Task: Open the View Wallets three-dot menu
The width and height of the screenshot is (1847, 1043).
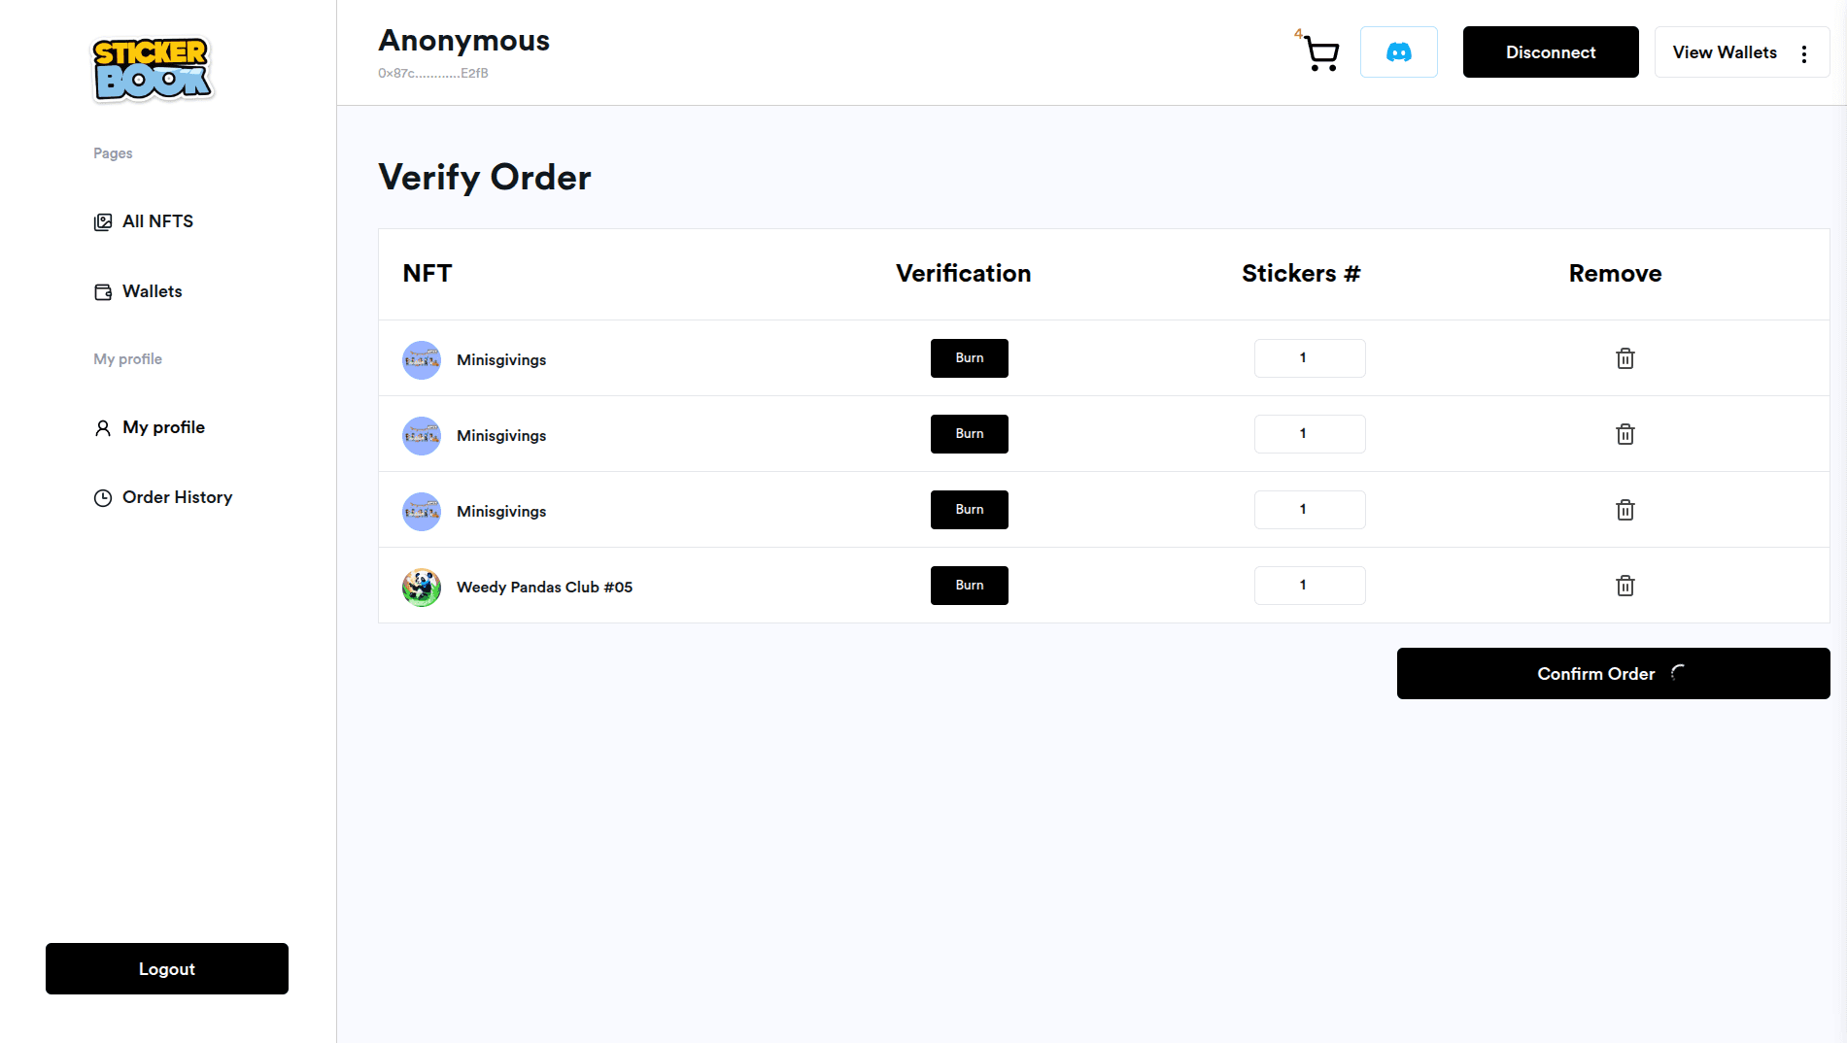Action: point(1803,53)
